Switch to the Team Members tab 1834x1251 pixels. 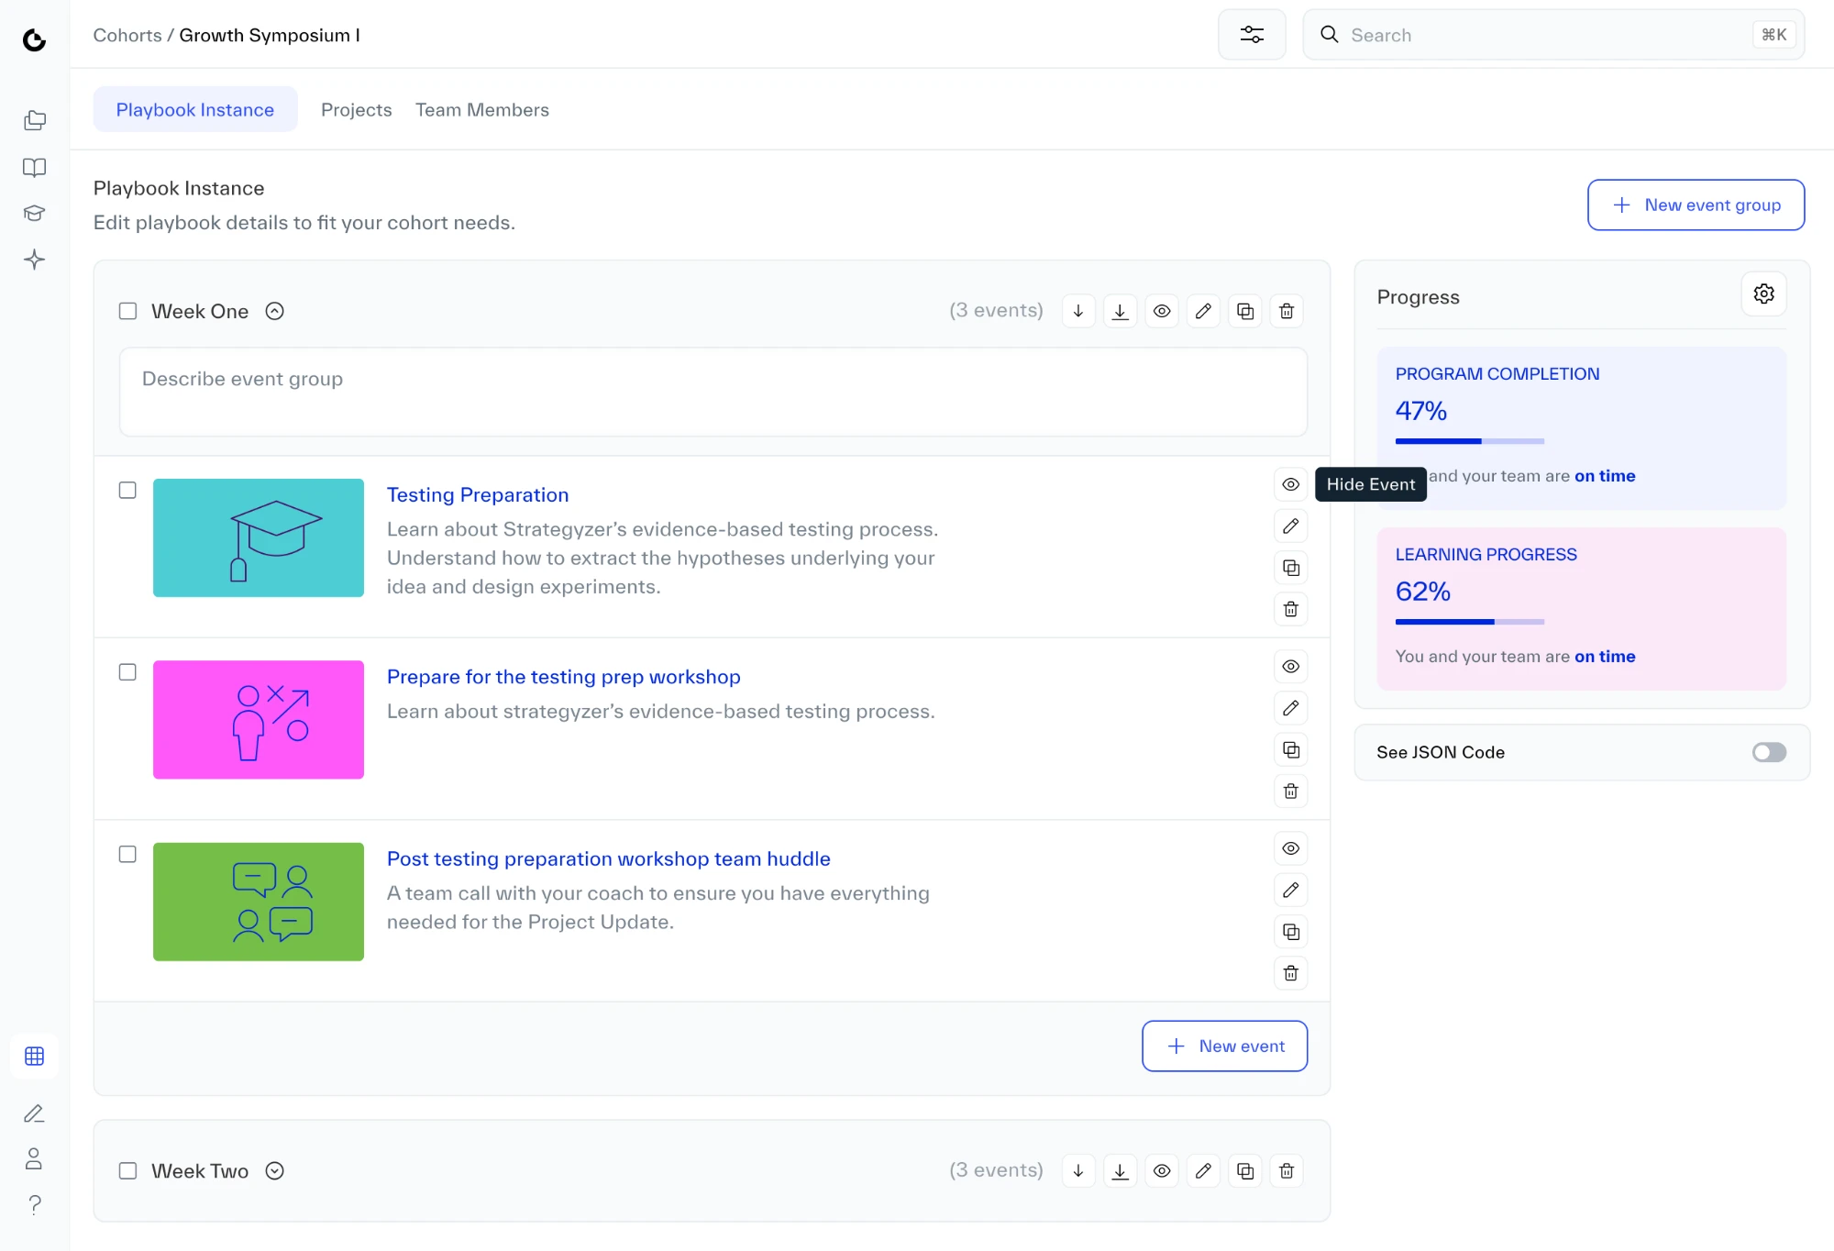point(482,109)
